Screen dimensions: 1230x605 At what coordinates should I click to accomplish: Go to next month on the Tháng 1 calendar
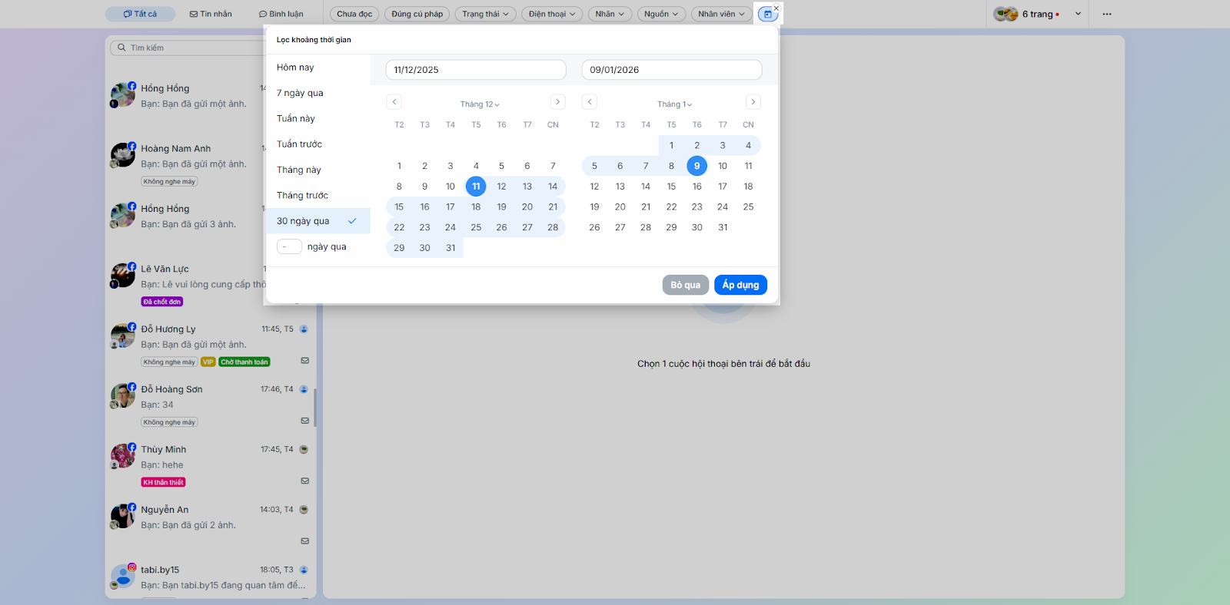coord(753,102)
